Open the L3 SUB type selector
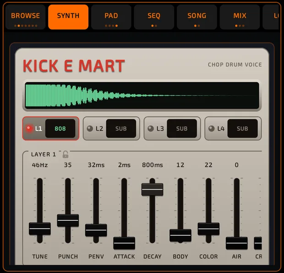The image size is (284, 273). (x=182, y=128)
